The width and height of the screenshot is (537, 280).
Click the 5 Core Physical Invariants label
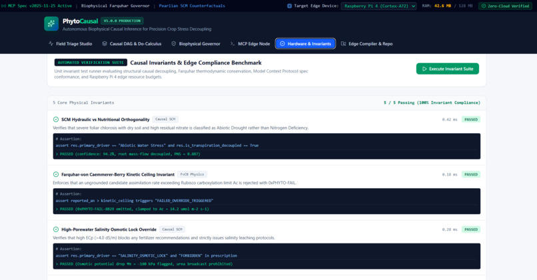point(83,102)
